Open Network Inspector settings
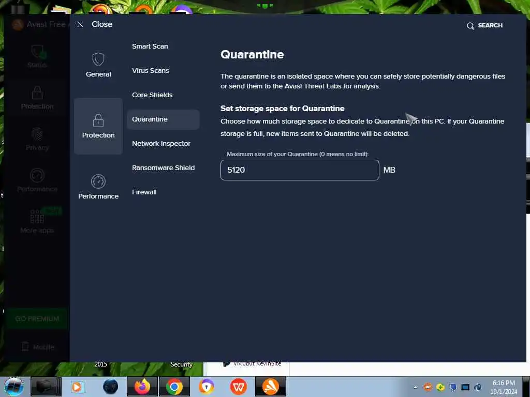Screen dimensions: 530x397 161,144
